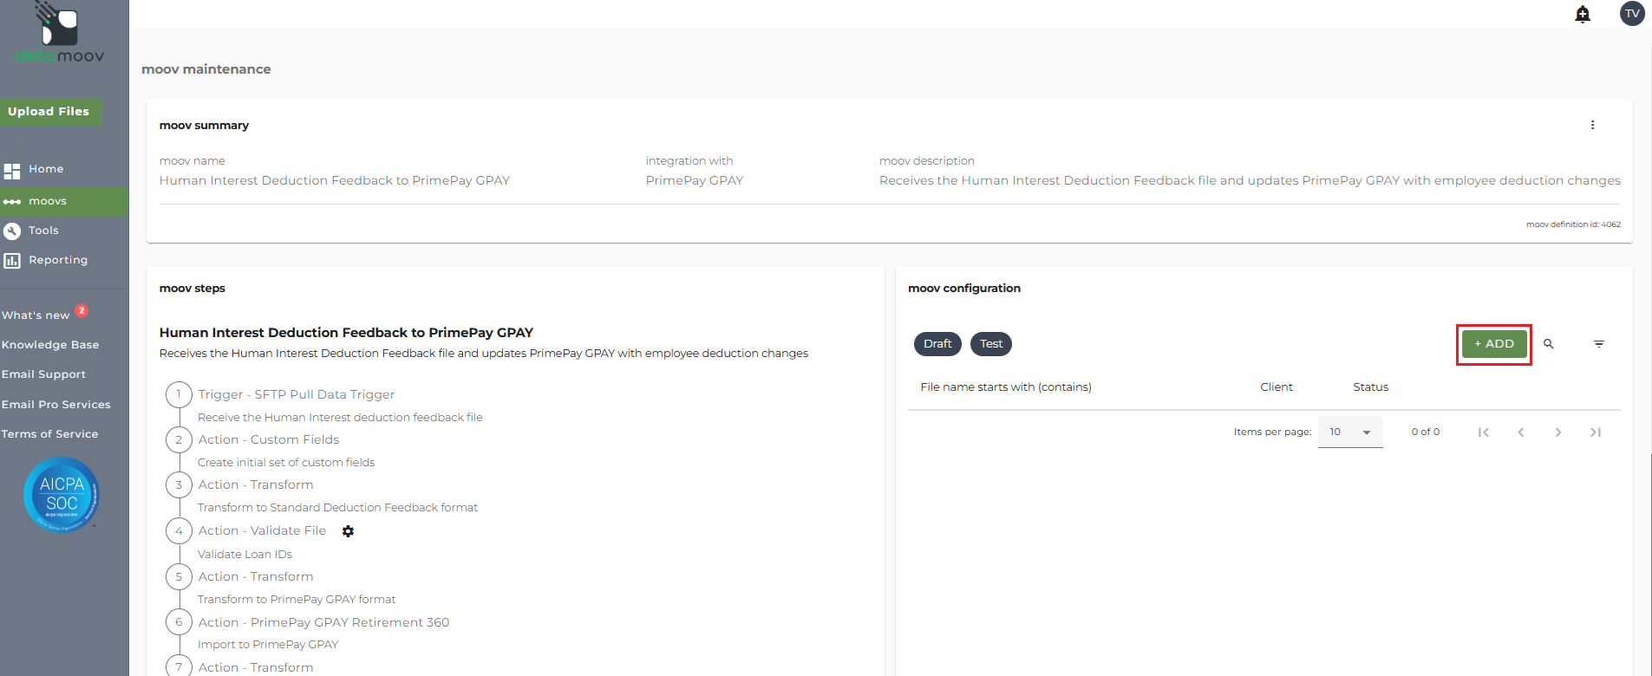Open the Knowledge Base link

pyautogui.click(x=50, y=345)
